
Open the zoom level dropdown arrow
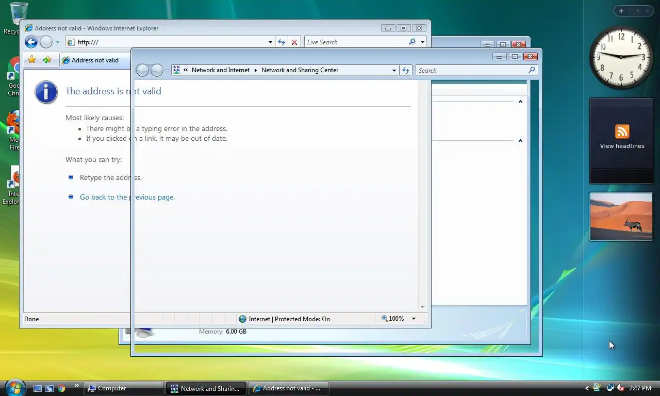(414, 319)
